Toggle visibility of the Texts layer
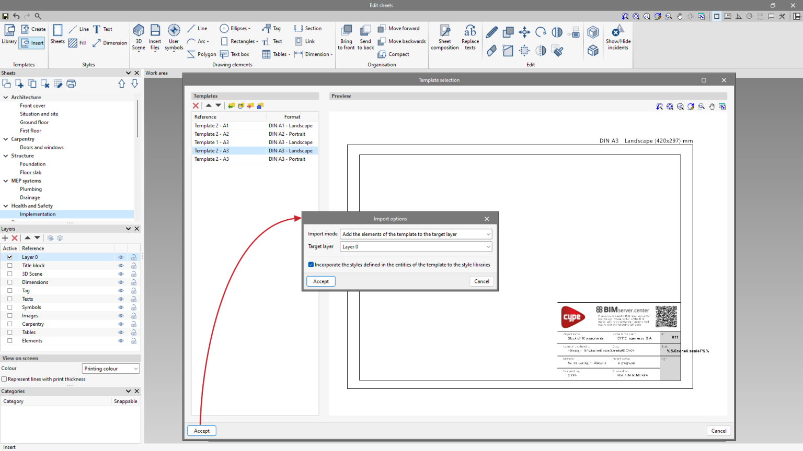The image size is (803, 451). pyautogui.click(x=121, y=299)
